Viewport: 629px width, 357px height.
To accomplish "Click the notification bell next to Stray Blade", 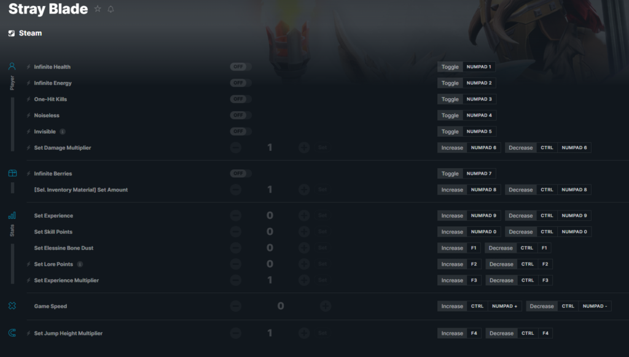I will (111, 9).
